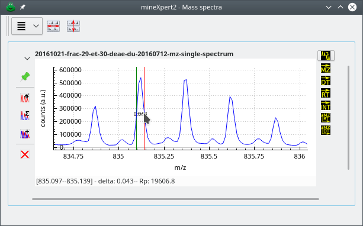Click the INT integration icon
Viewport: 363px width, 226px height.
326,105
